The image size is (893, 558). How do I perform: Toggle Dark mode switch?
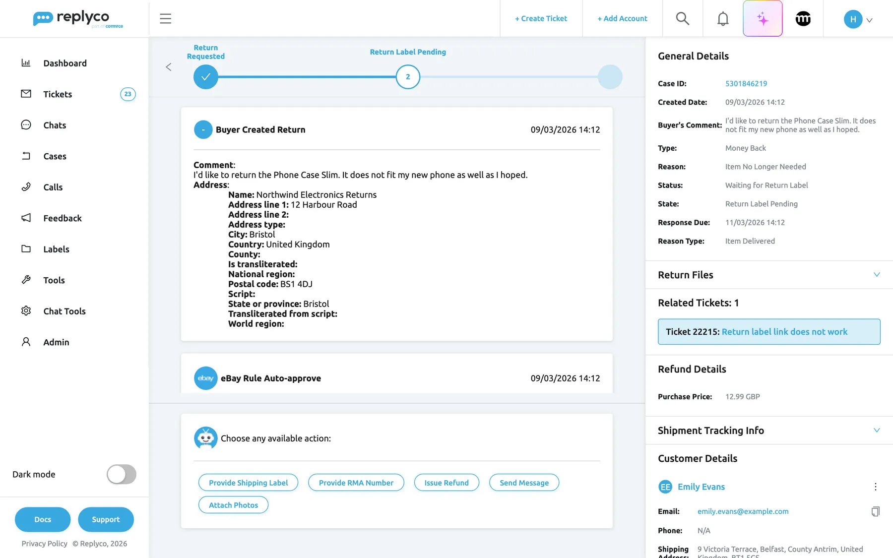(122, 474)
